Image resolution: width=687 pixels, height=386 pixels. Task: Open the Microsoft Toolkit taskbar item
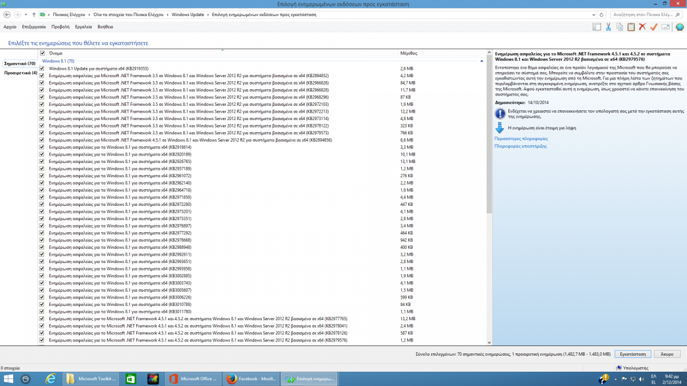pyautogui.click(x=91, y=379)
